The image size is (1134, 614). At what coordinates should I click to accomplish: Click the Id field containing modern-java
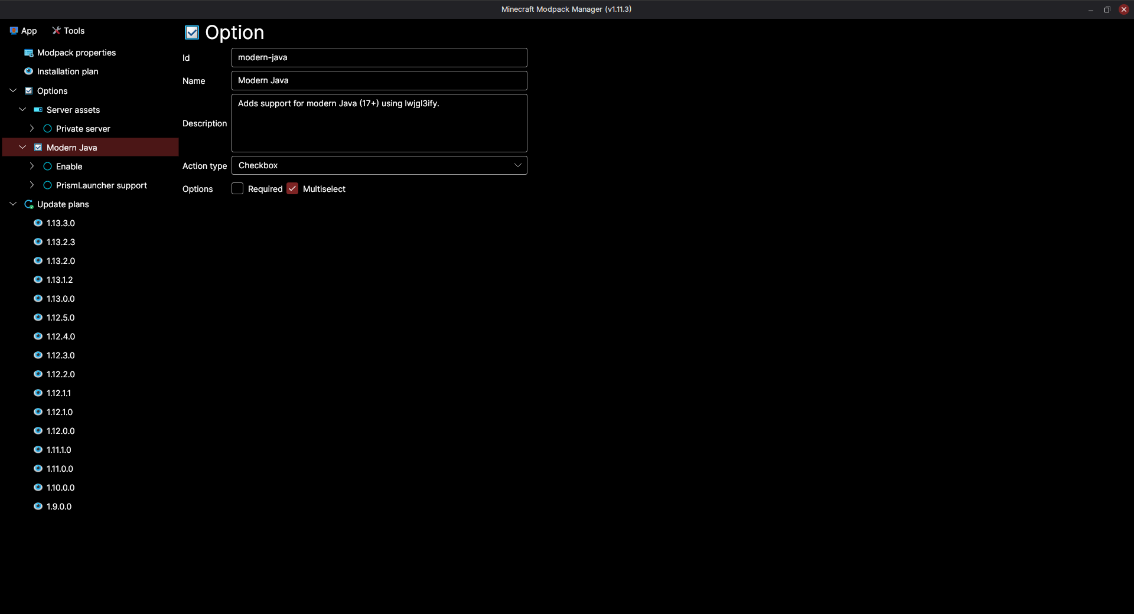click(379, 57)
